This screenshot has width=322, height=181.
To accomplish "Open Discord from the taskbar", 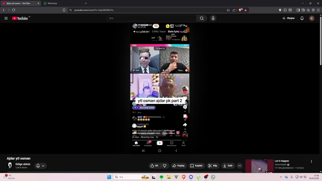I will point(191,177).
